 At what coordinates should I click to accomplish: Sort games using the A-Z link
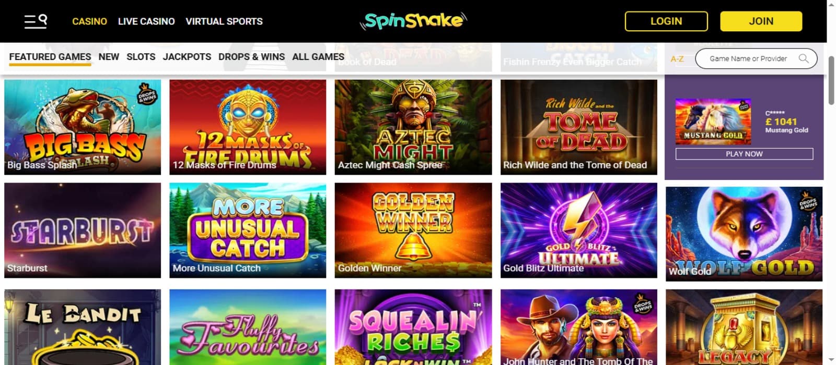[677, 59]
